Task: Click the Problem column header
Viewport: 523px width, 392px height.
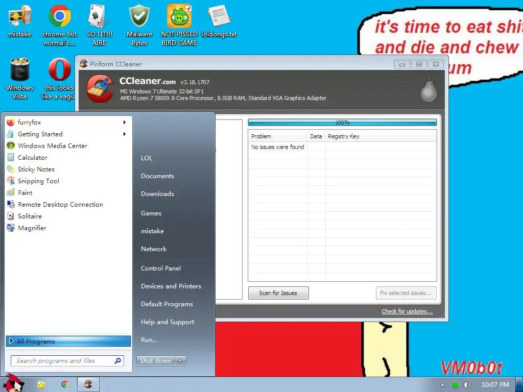Action: (x=277, y=136)
